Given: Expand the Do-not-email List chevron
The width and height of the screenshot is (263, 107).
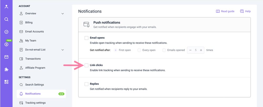Looking at the screenshot, I should pos(63,50).
